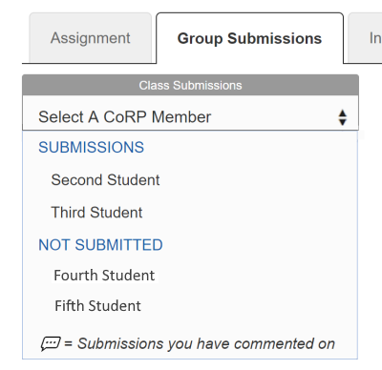Click the SUBMISSIONS group heading

91,147
